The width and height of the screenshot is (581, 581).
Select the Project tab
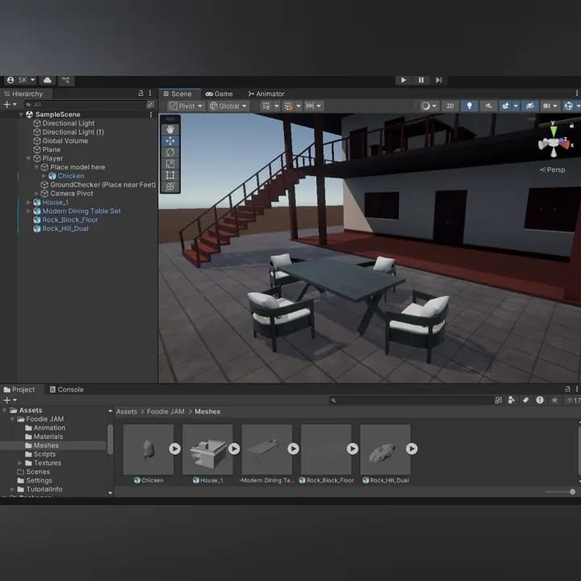click(x=19, y=390)
